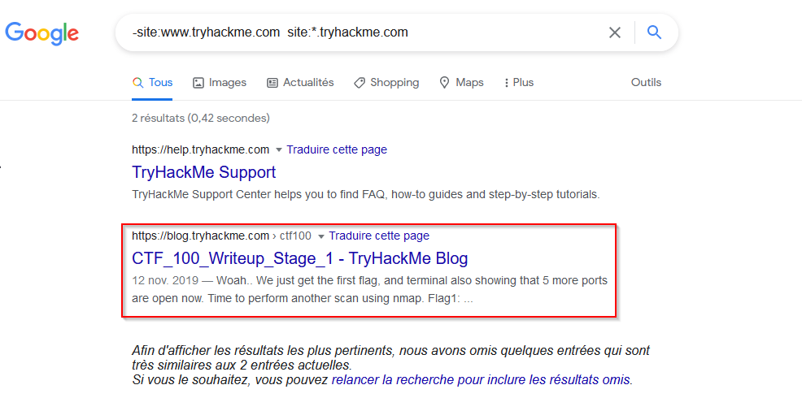
Task: Click the Shopping tag icon
Action: point(360,83)
